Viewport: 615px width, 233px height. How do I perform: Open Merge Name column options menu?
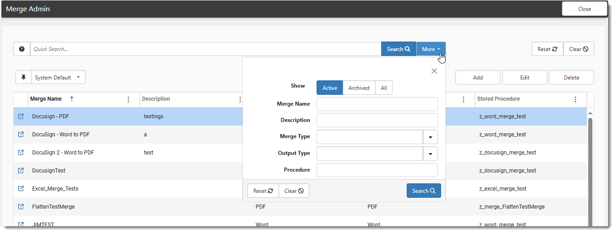(129, 99)
